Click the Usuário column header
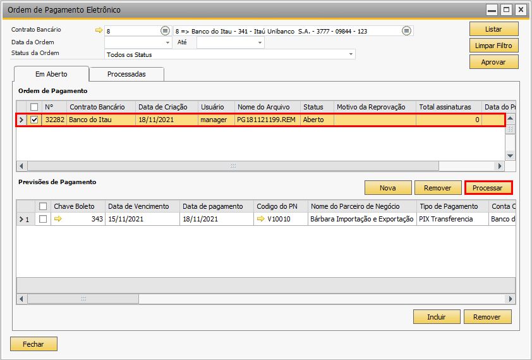 (x=216, y=107)
